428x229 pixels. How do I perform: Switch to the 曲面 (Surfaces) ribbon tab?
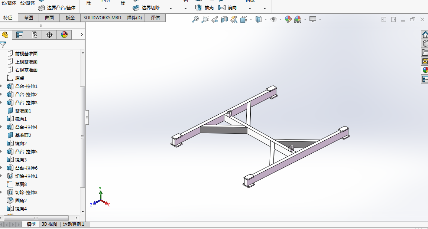point(49,18)
